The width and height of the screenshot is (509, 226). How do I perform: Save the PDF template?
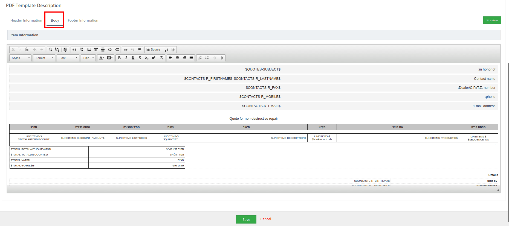click(x=246, y=219)
